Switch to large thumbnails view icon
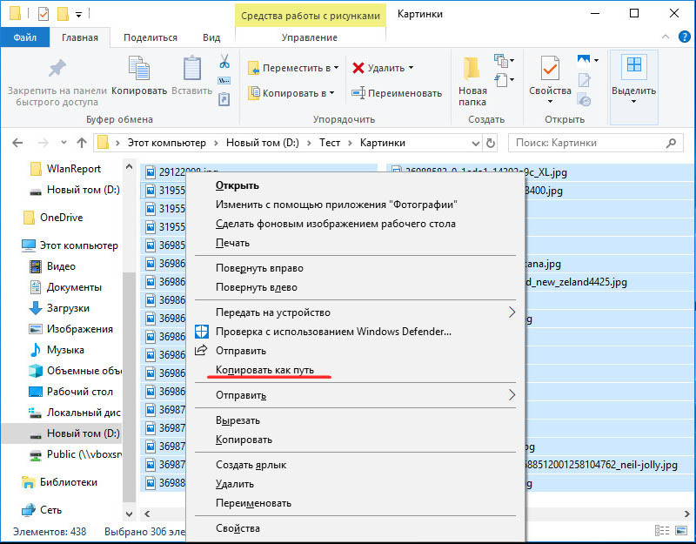 [x=681, y=530]
